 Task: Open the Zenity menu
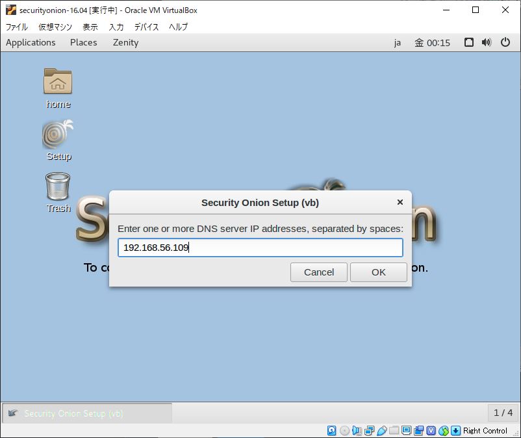tap(125, 42)
